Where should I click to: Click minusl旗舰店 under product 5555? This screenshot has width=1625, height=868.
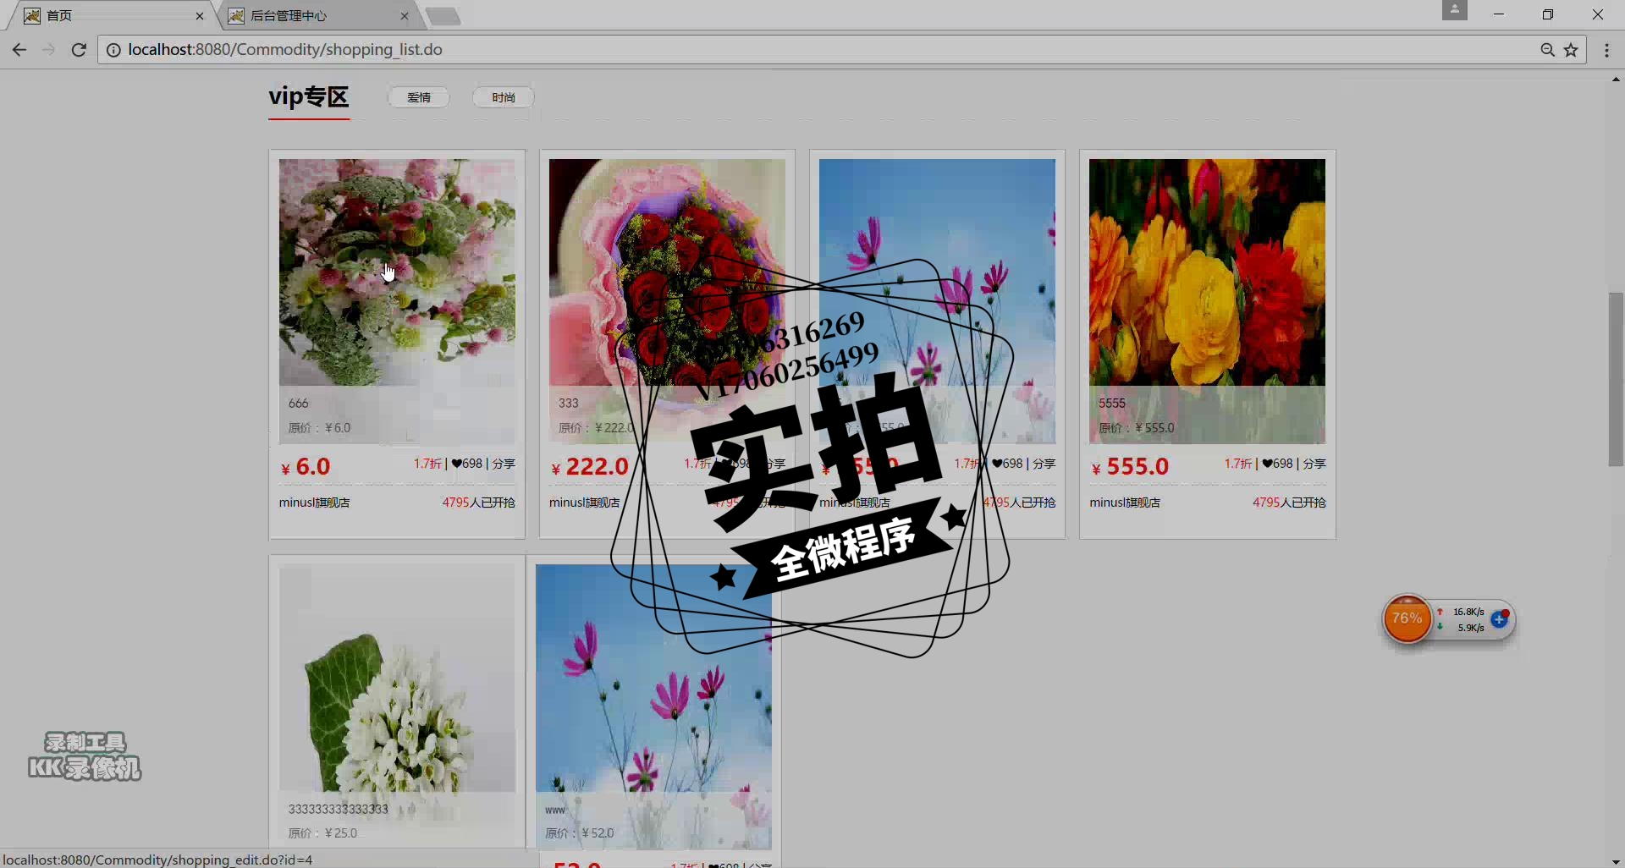tap(1125, 503)
